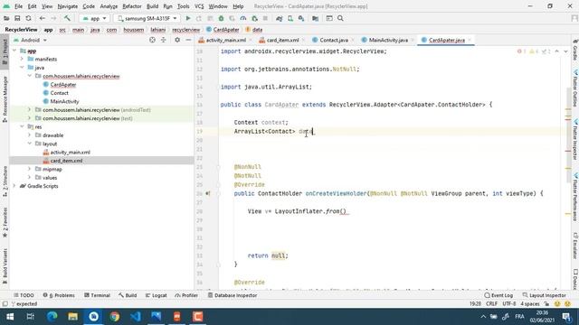579x325 pixels.
Task: Click the Open folder toolbar icon
Action: pyautogui.click(x=6, y=18)
